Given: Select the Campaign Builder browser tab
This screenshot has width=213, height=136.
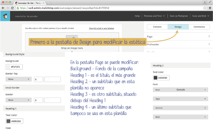Looking at the screenshot, I should (29, 3).
